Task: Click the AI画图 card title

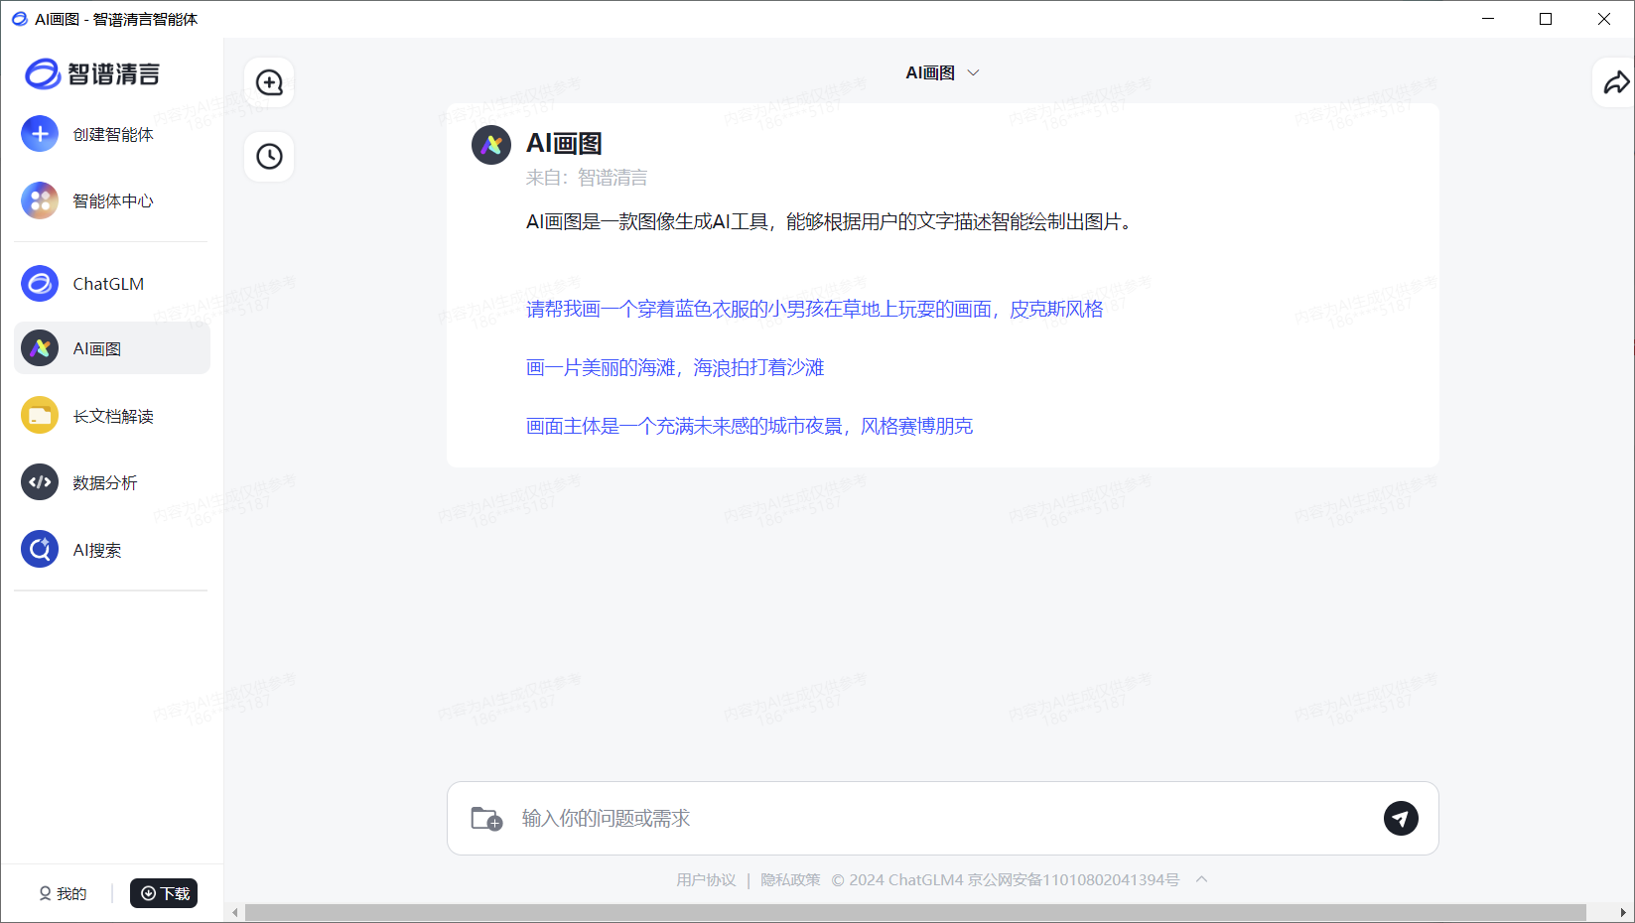Action: pos(564,144)
